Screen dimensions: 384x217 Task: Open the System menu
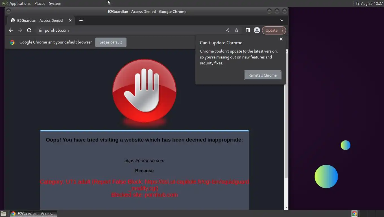pos(55,3)
